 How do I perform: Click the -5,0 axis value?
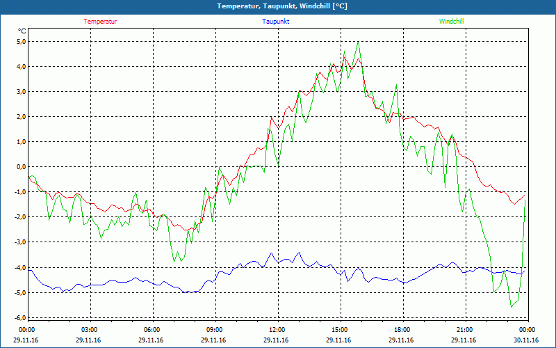point(20,292)
